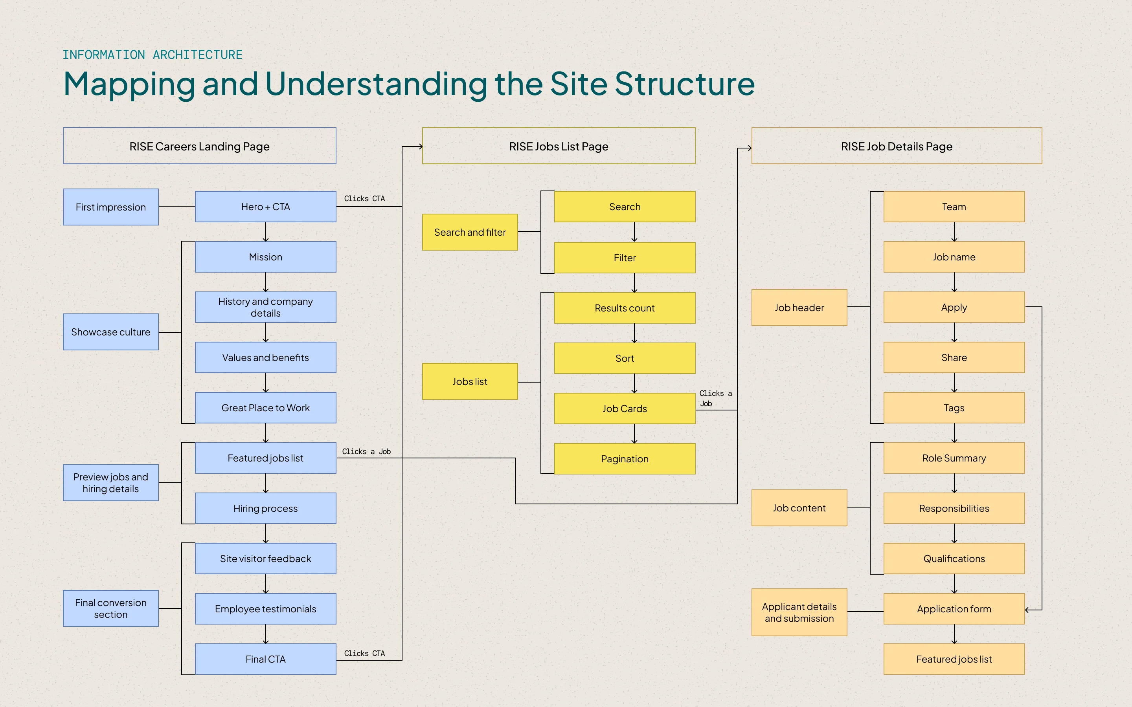This screenshot has height=707, width=1132.
Task: Click the blue Featured jobs list box
Action: 266,458
